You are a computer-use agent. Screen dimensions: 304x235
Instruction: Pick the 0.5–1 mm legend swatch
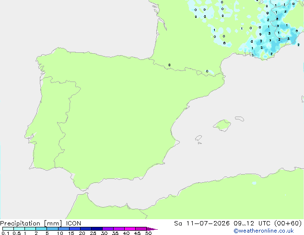pos(19,229)
